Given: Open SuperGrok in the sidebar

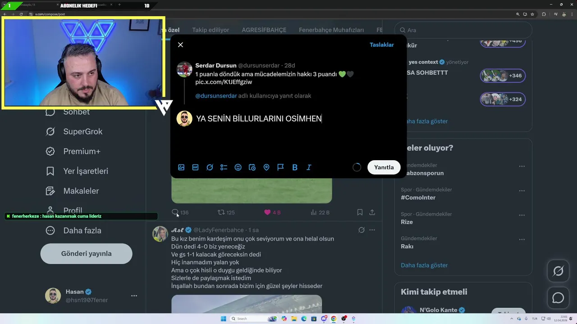Looking at the screenshot, I should pos(74,131).
